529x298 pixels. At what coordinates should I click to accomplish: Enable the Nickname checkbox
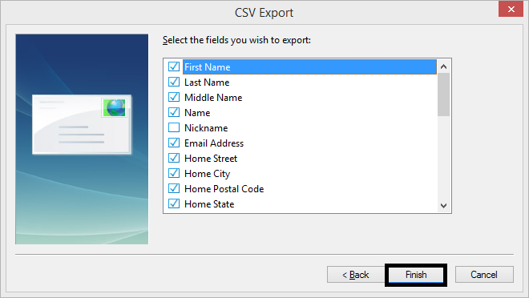coord(174,127)
